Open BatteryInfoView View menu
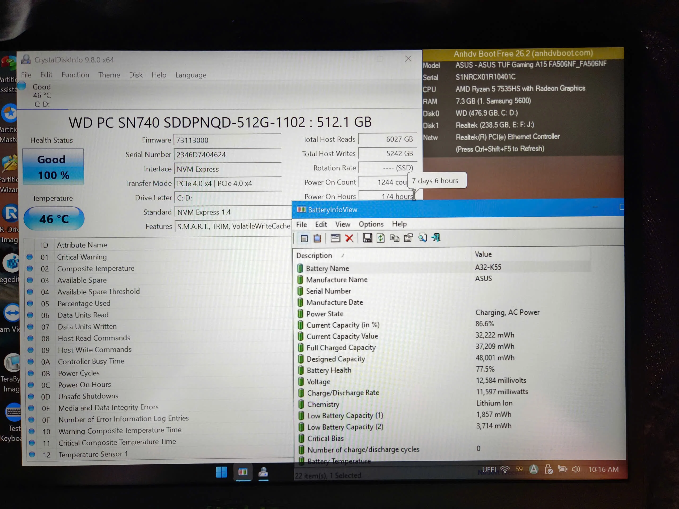Viewport: 679px width, 509px height. 343,224
